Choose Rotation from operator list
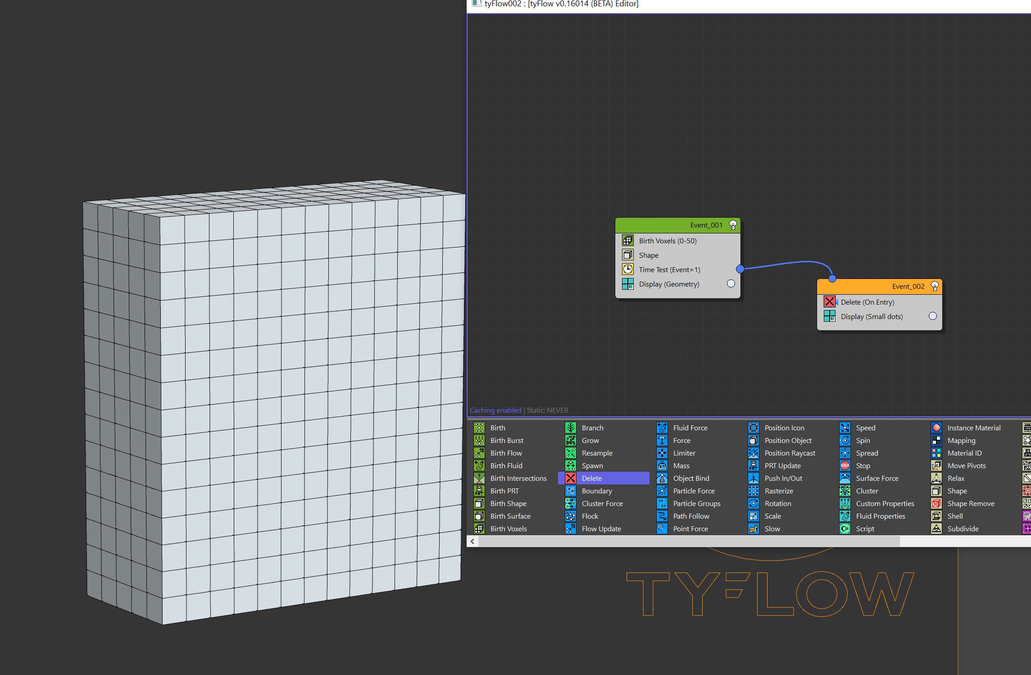 click(x=778, y=503)
